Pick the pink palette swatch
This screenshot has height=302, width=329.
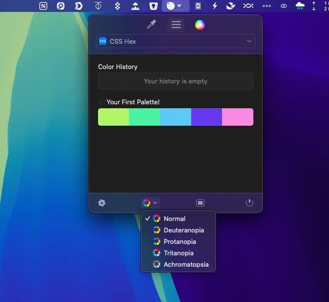(x=237, y=117)
